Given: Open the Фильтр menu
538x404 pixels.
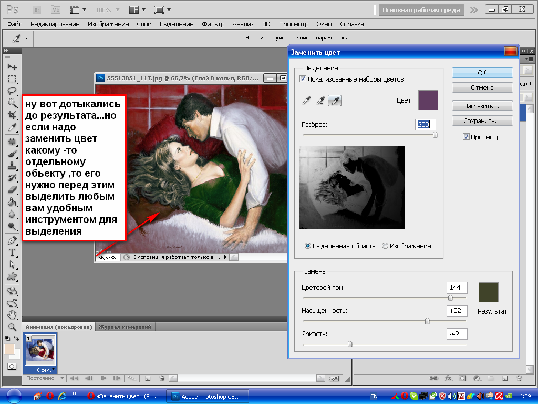Looking at the screenshot, I should coord(213,24).
